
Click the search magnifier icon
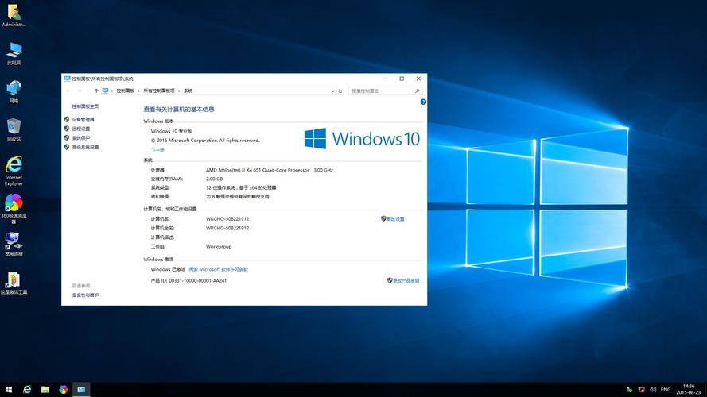(417, 91)
